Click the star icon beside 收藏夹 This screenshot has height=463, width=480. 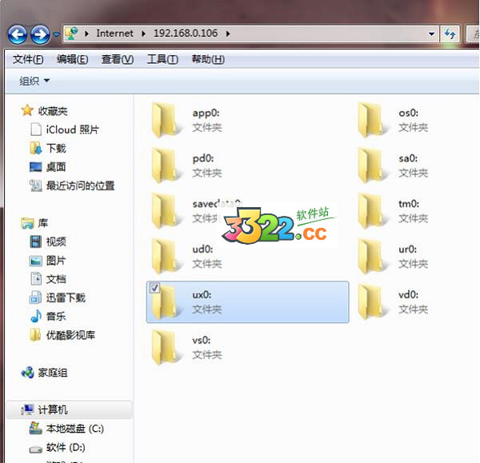[x=27, y=110]
